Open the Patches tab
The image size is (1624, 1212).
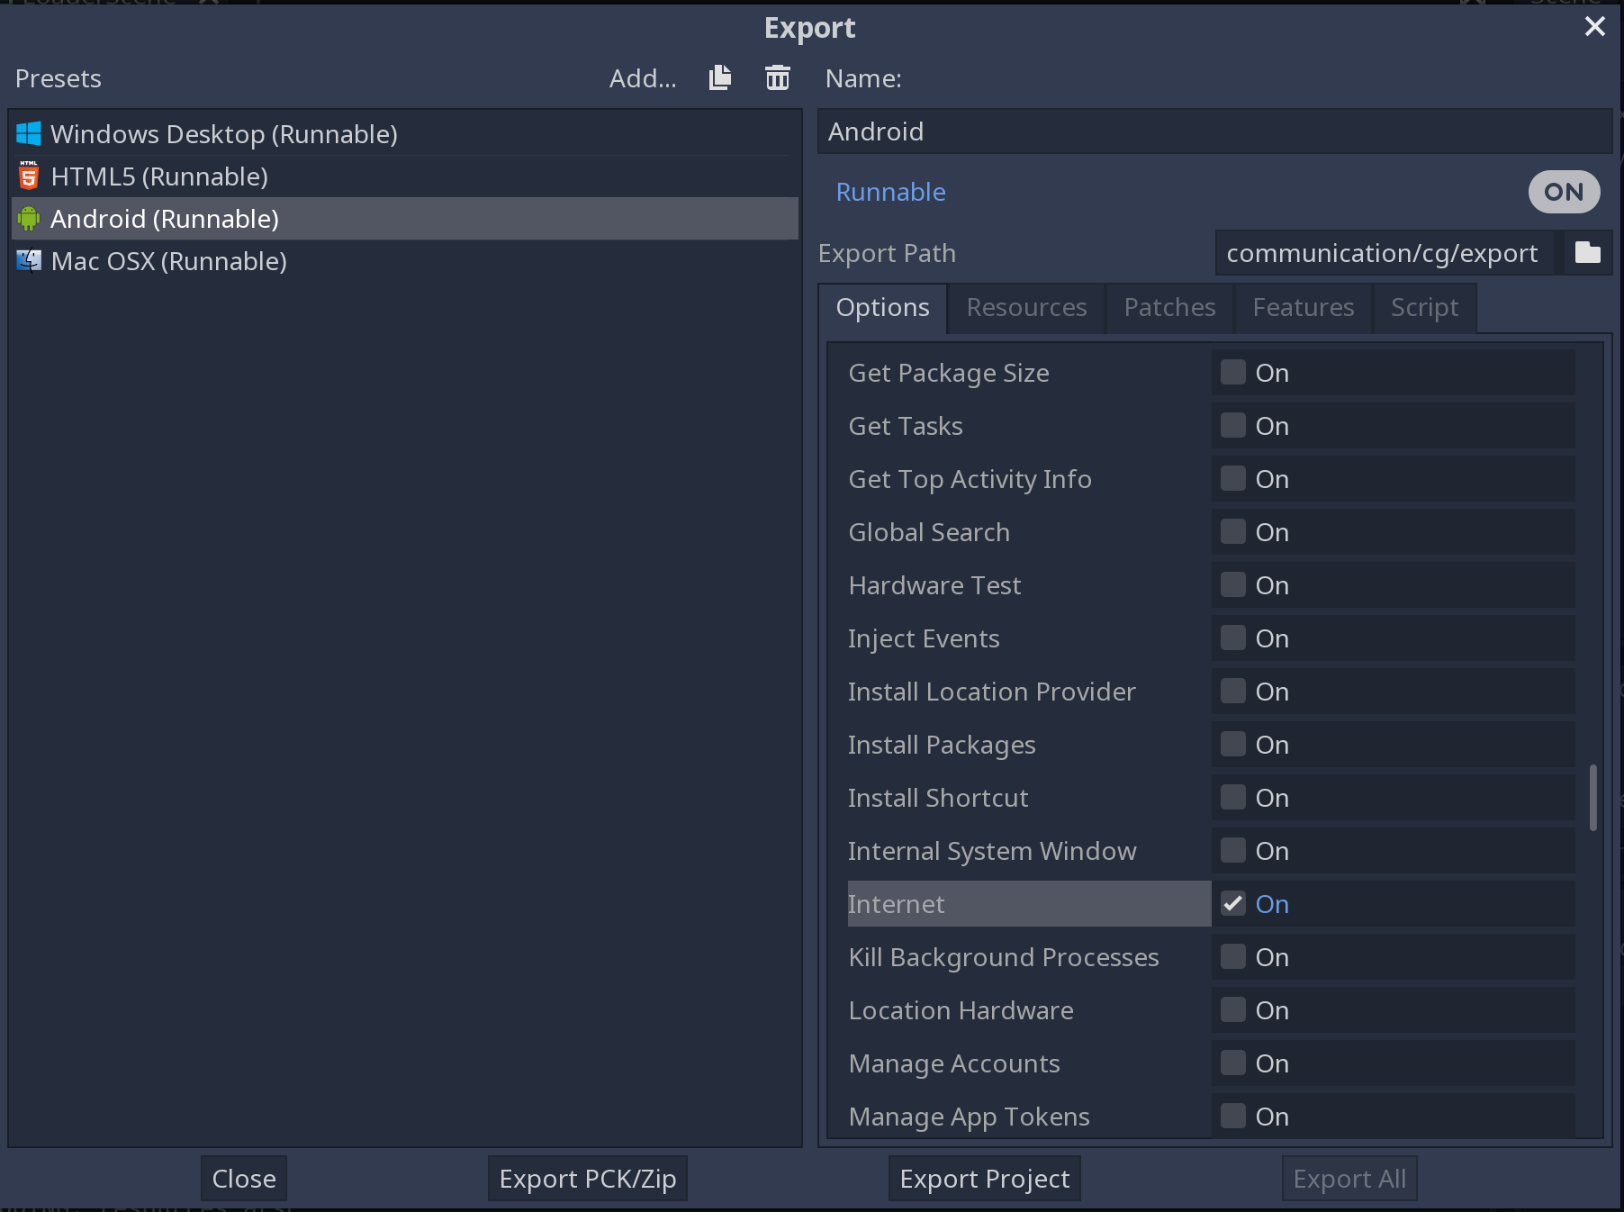click(1169, 308)
